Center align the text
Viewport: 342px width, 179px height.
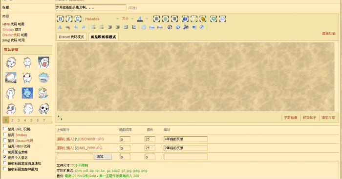tap(165, 19)
